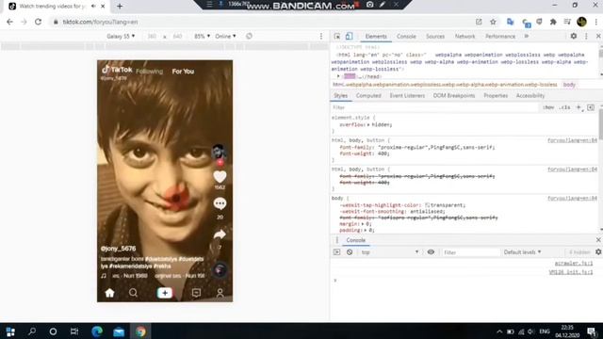
Task: Toggle the console sidebar icon
Action: pos(336,252)
